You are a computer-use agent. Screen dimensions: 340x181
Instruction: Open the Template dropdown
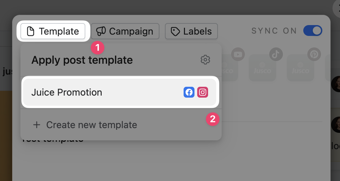53,32
